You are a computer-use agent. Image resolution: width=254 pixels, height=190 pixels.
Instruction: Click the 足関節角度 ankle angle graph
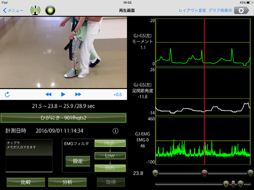tap(203, 92)
